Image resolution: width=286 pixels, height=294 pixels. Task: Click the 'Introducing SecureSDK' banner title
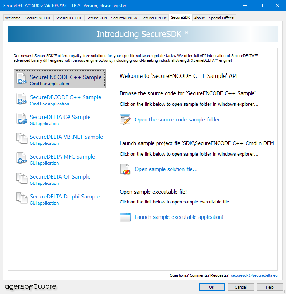click(143, 34)
